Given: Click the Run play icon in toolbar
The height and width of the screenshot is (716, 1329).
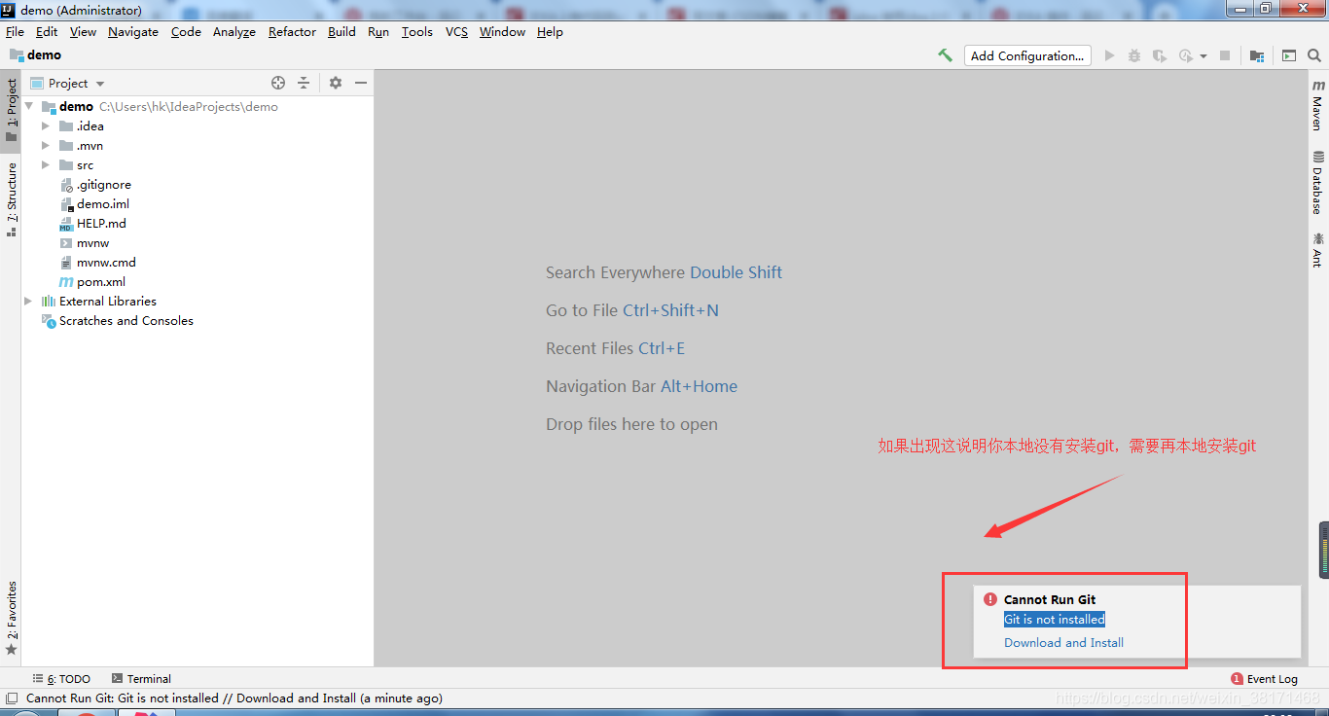Looking at the screenshot, I should tap(1109, 55).
